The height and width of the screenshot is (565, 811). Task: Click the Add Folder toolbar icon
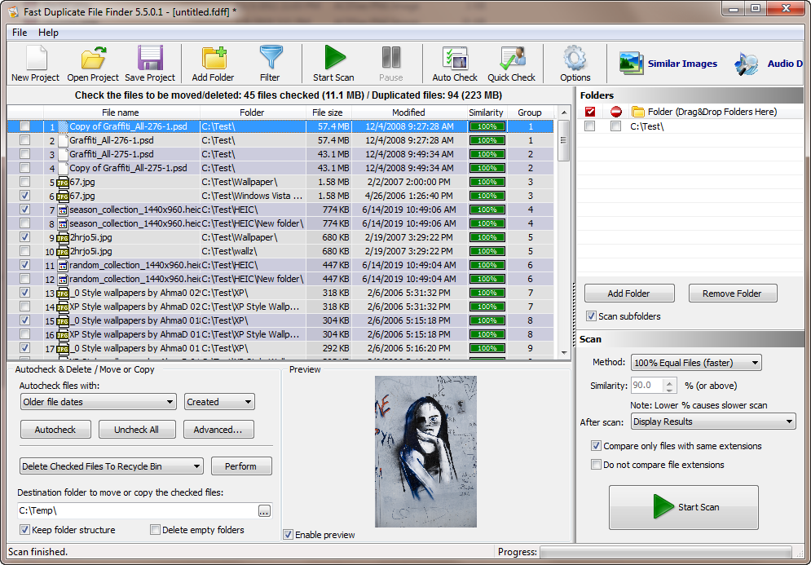(x=213, y=59)
